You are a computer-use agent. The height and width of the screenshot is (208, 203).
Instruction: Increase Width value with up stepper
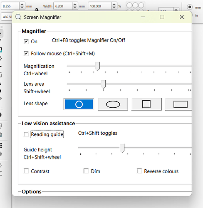coord(75,5)
